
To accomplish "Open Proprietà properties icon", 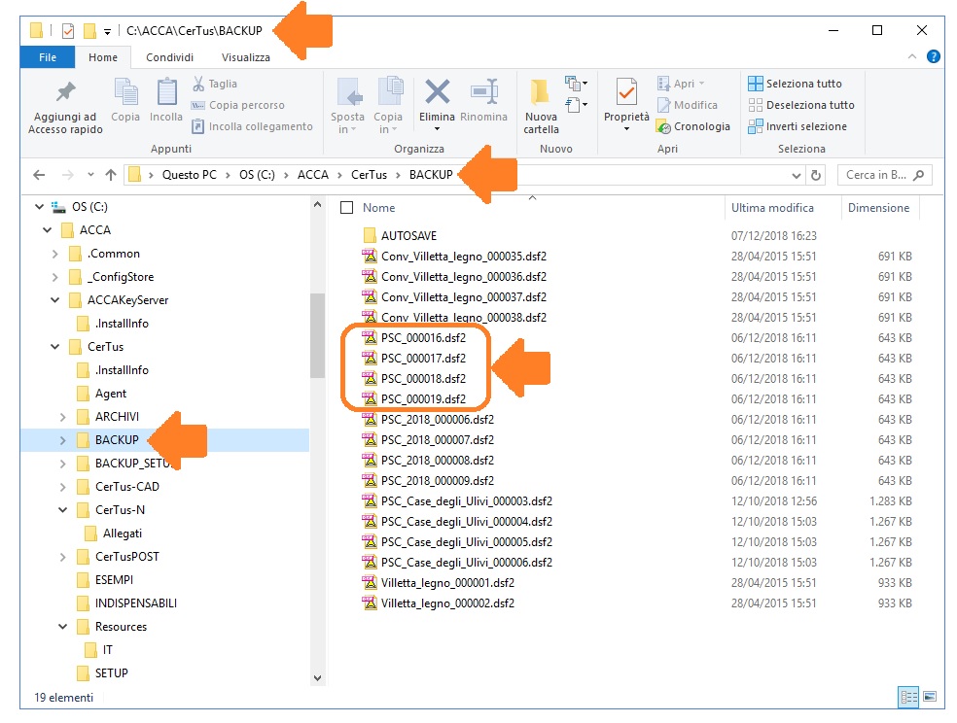I will click(626, 94).
